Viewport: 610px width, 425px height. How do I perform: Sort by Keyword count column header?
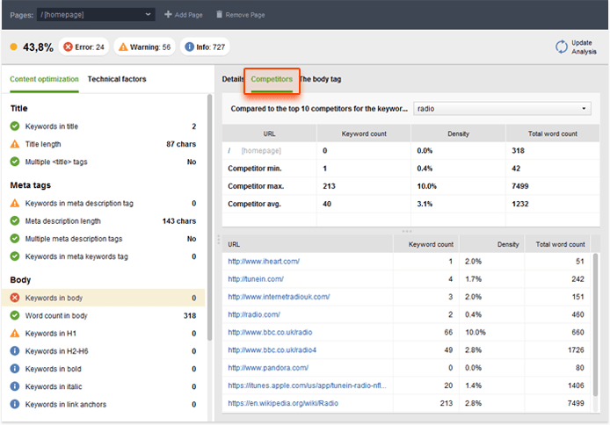coord(432,244)
